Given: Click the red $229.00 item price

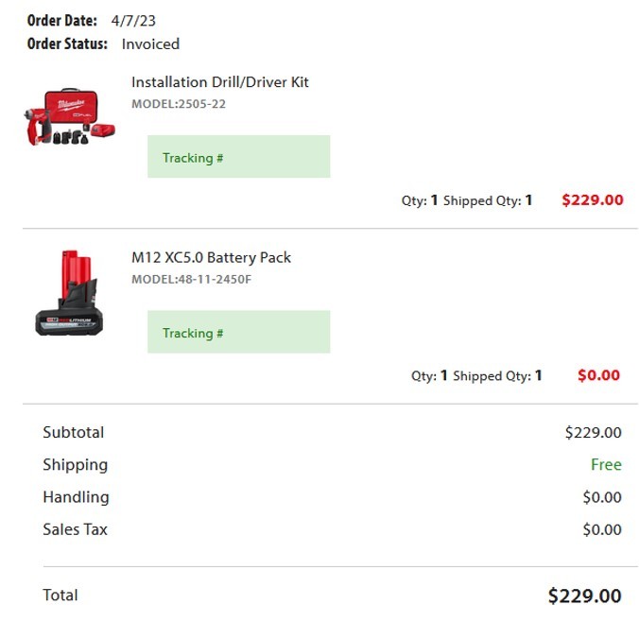Looking at the screenshot, I should (x=593, y=199).
